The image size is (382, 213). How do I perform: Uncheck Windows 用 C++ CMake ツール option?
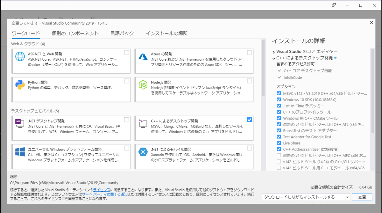(279, 118)
